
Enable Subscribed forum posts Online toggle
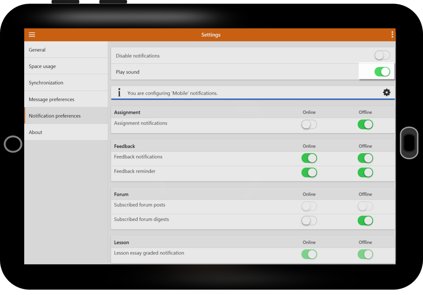[309, 206]
